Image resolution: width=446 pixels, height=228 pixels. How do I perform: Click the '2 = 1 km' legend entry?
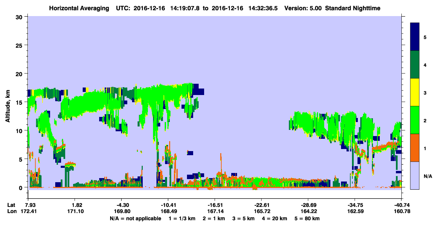coord(214,218)
